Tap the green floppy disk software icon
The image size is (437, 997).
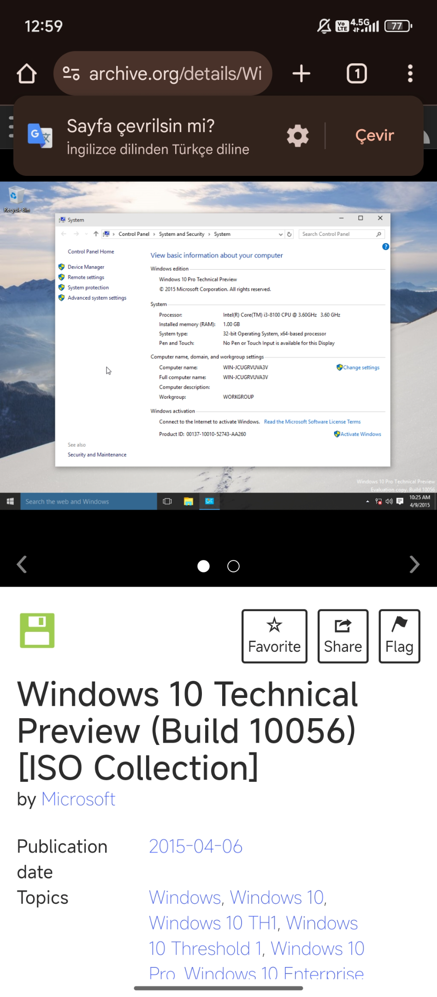(x=37, y=631)
